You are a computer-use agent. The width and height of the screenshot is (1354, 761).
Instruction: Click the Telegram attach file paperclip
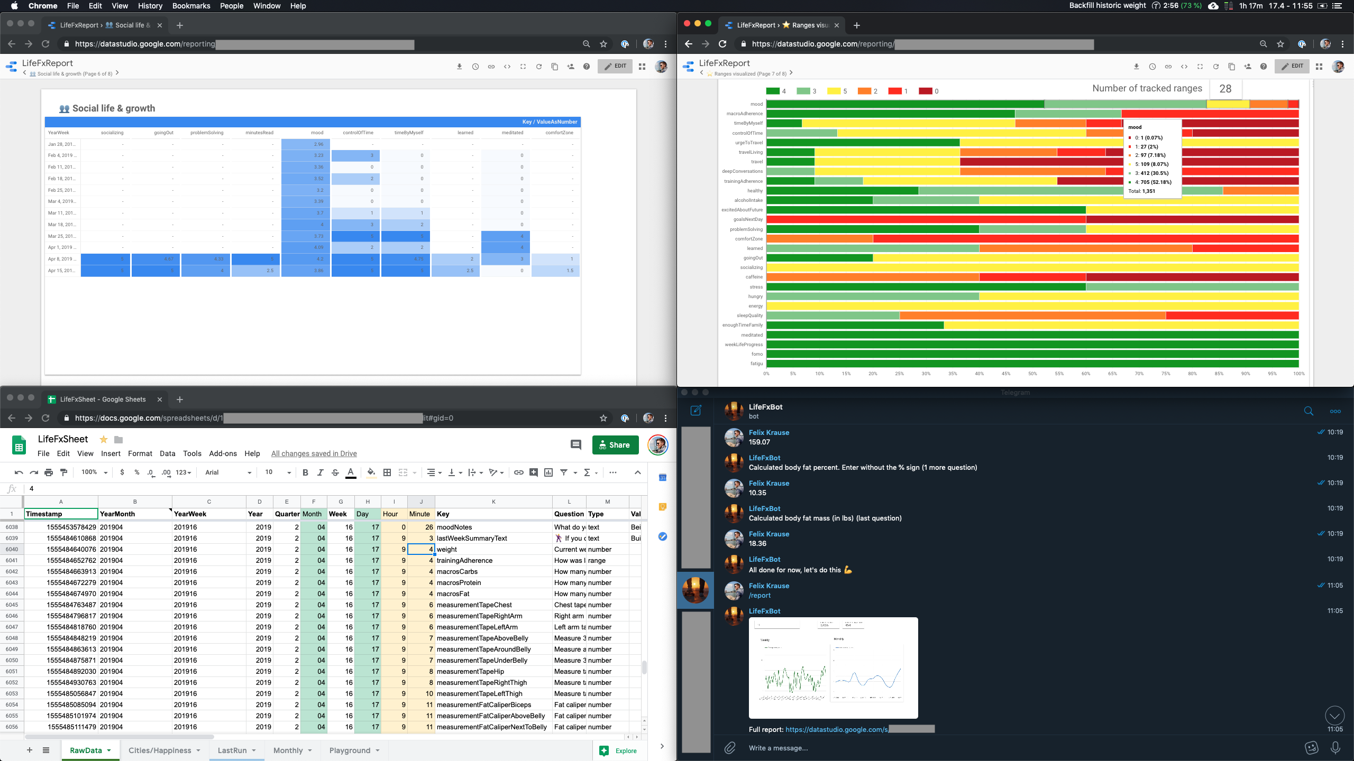(730, 748)
